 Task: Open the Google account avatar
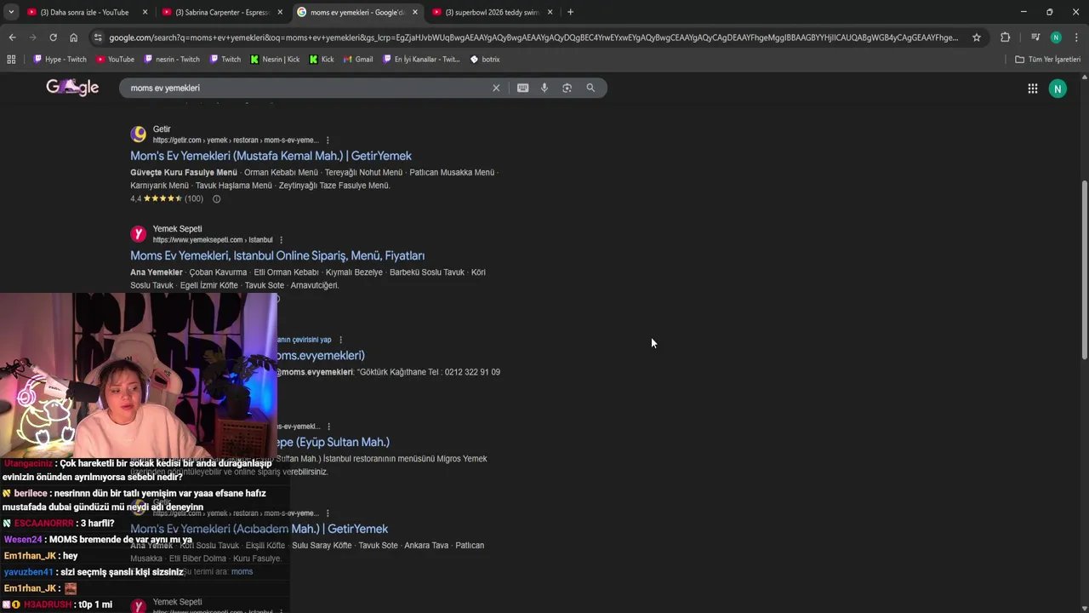1058,89
